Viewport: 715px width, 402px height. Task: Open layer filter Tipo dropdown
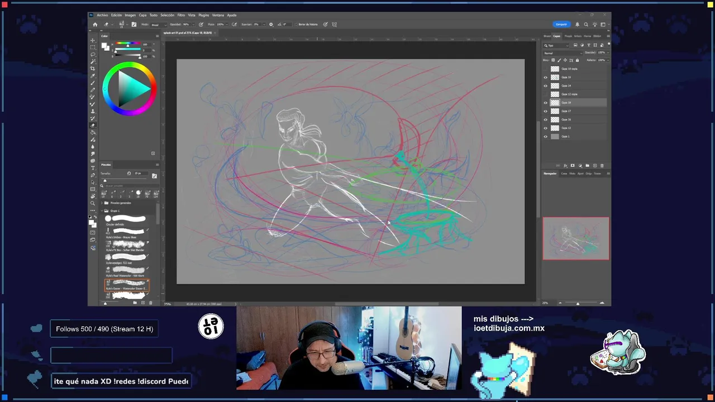(x=556, y=45)
